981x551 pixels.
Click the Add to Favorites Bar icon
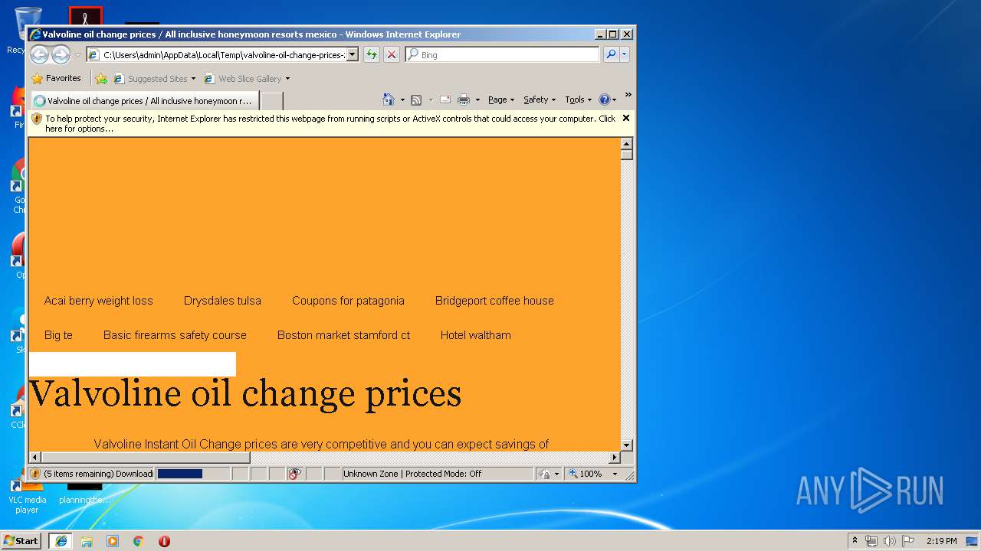tap(101, 78)
